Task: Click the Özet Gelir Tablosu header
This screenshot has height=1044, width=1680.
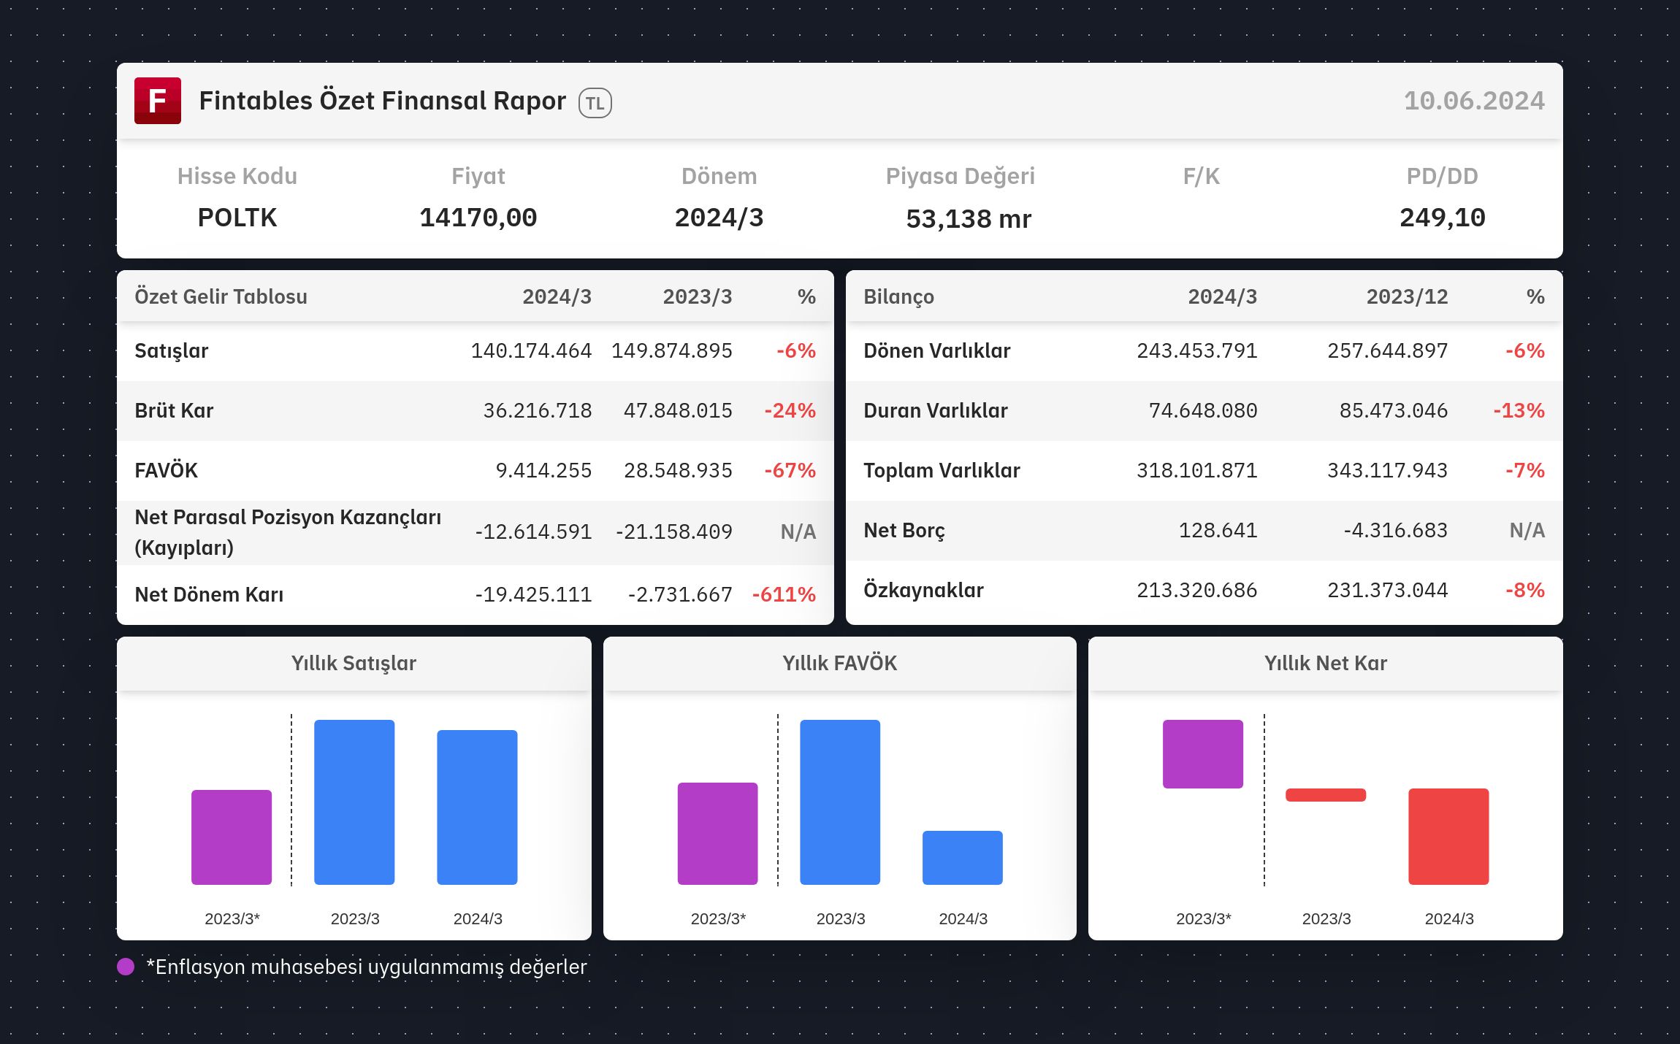Action: 221,296
